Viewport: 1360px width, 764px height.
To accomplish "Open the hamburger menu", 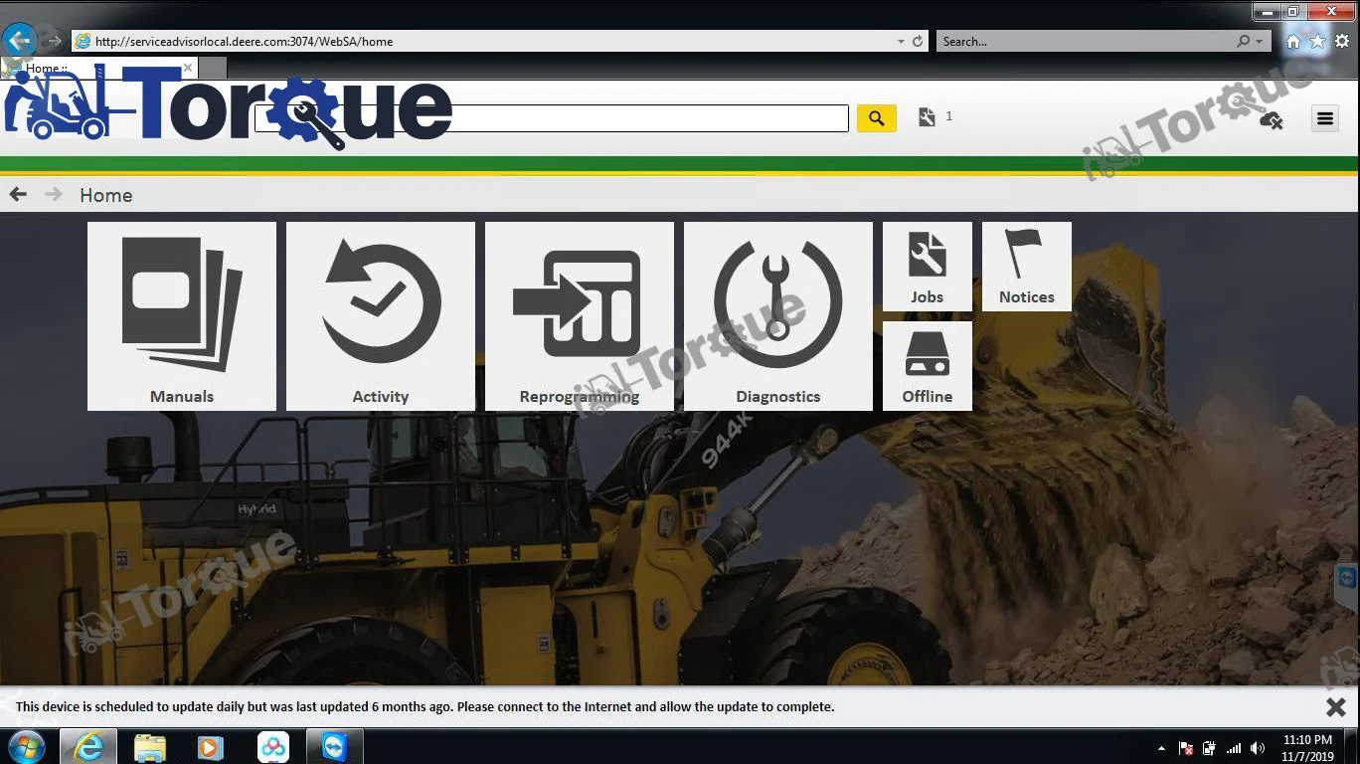I will [1325, 118].
